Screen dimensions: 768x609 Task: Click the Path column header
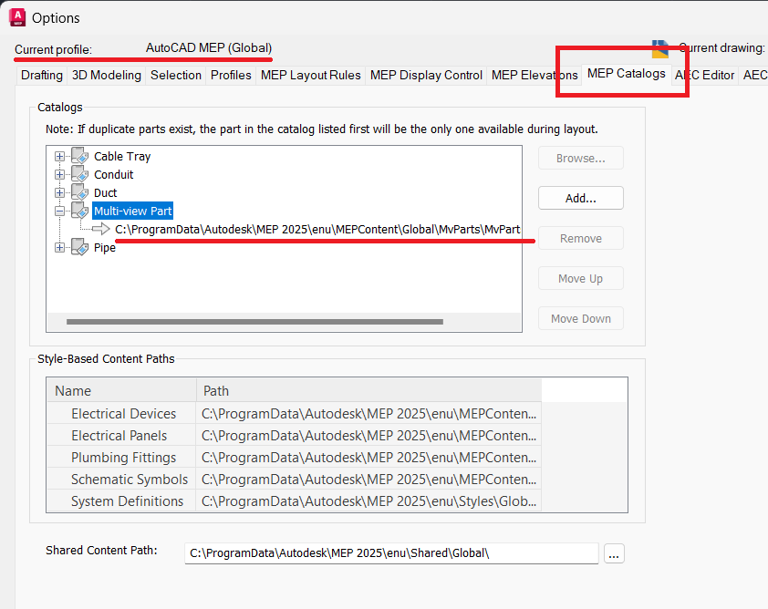click(x=368, y=391)
